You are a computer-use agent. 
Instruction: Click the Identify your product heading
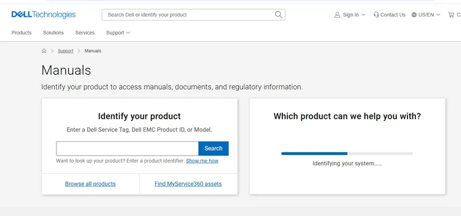[139, 117]
